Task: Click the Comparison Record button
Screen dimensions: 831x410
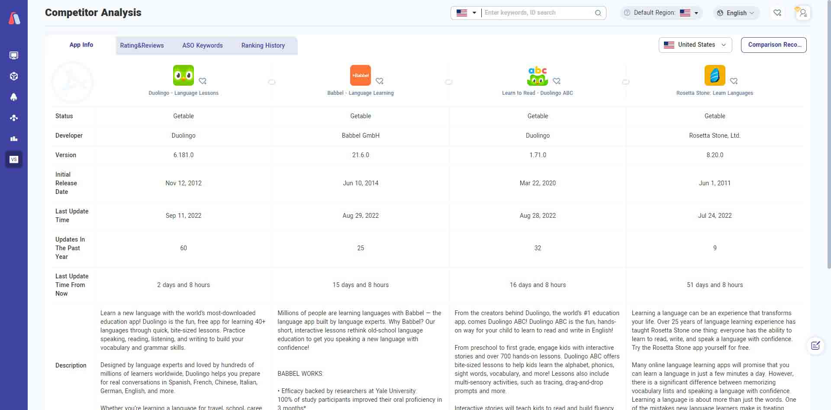Action: (x=774, y=45)
